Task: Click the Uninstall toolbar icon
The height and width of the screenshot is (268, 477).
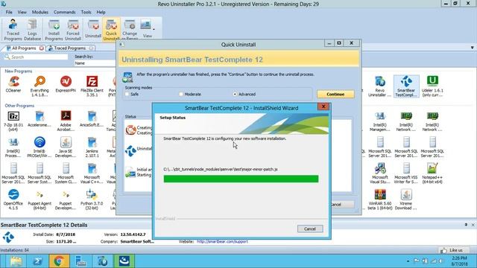Action: click(93, 30)
